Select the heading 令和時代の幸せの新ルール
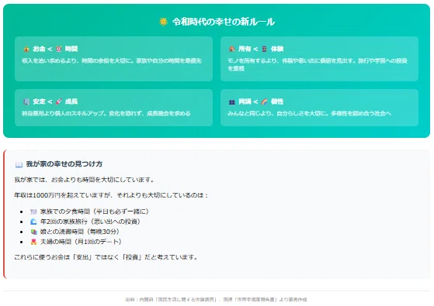The height and width of the screenshot is (306, 434). click(x=224, y=22)
